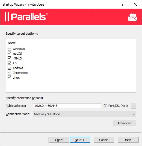This screenshot has width=142, height=146.
Task: Uncheck the ChromeApp platform checkbox
Action: click(x=9, y=73)
